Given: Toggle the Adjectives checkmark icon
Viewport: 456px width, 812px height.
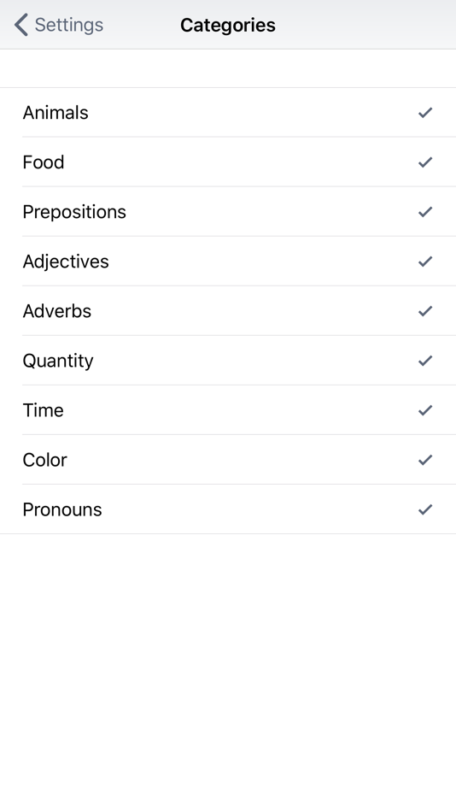Looking at the screenshot, I should (425, 262).
